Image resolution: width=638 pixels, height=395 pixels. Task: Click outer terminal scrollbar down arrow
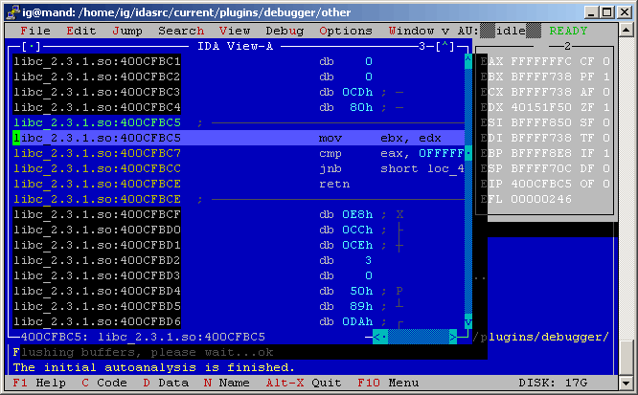[x=626, y=383]
